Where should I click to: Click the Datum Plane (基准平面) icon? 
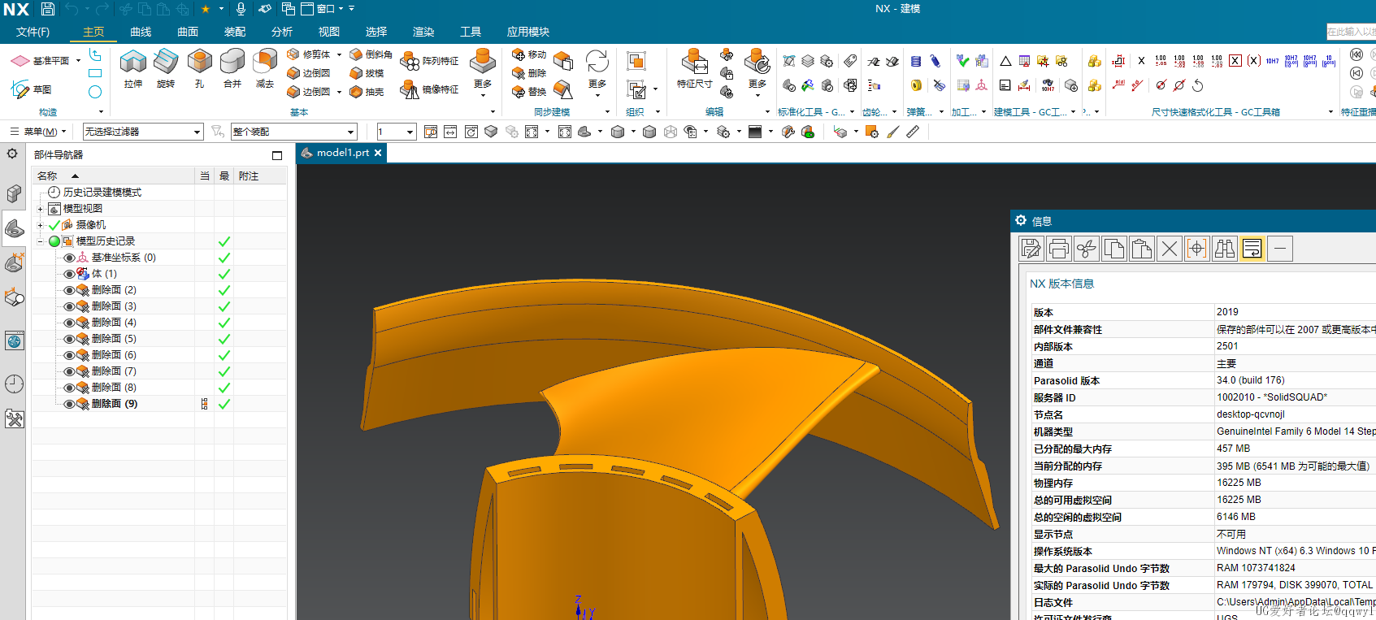20,61
